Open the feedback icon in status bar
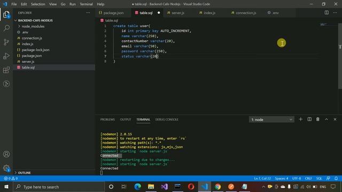The width and height of the screenshot is (342, 192). pos(328,179)
